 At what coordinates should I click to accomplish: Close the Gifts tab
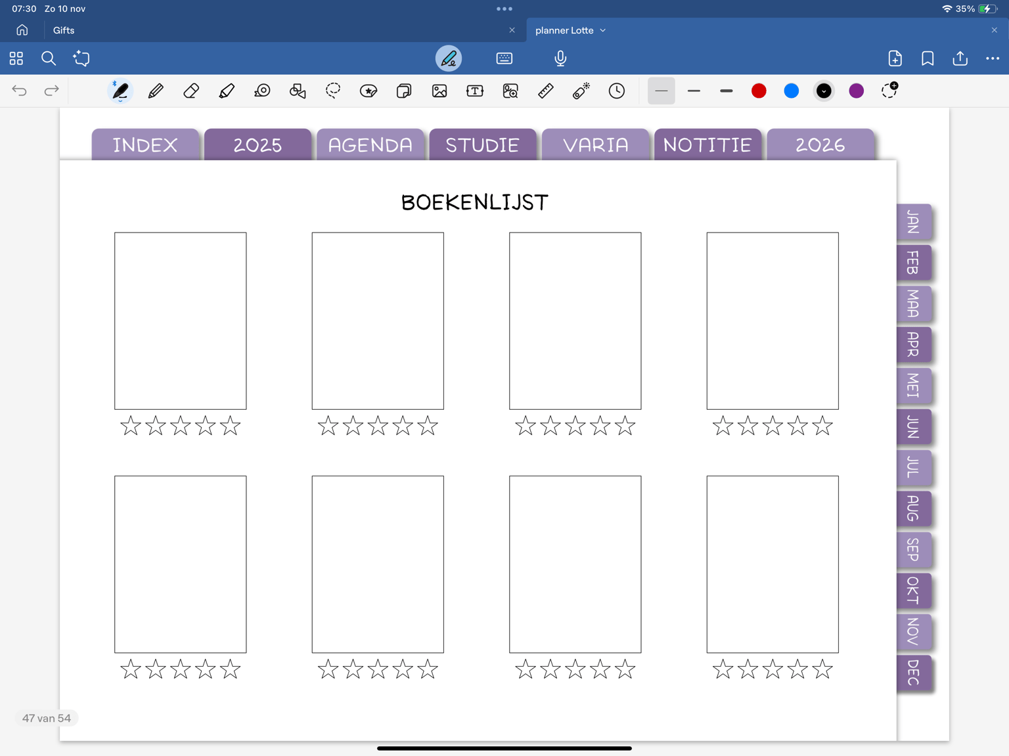pyautogui.click(x=512, y=30)
